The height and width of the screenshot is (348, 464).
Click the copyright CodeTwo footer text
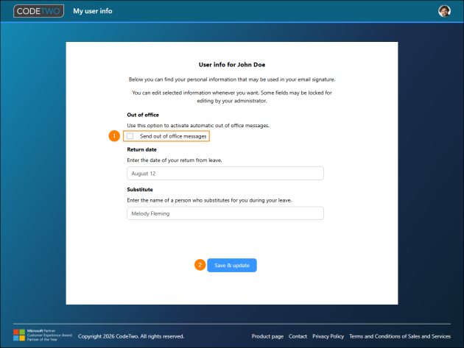pos(131,336)
